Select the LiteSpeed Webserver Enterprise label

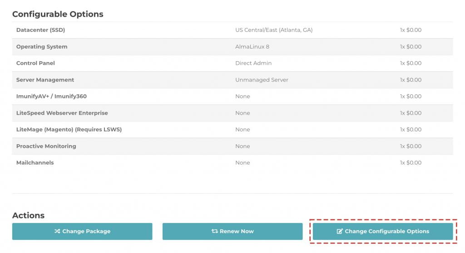click(x=62, y=113)
